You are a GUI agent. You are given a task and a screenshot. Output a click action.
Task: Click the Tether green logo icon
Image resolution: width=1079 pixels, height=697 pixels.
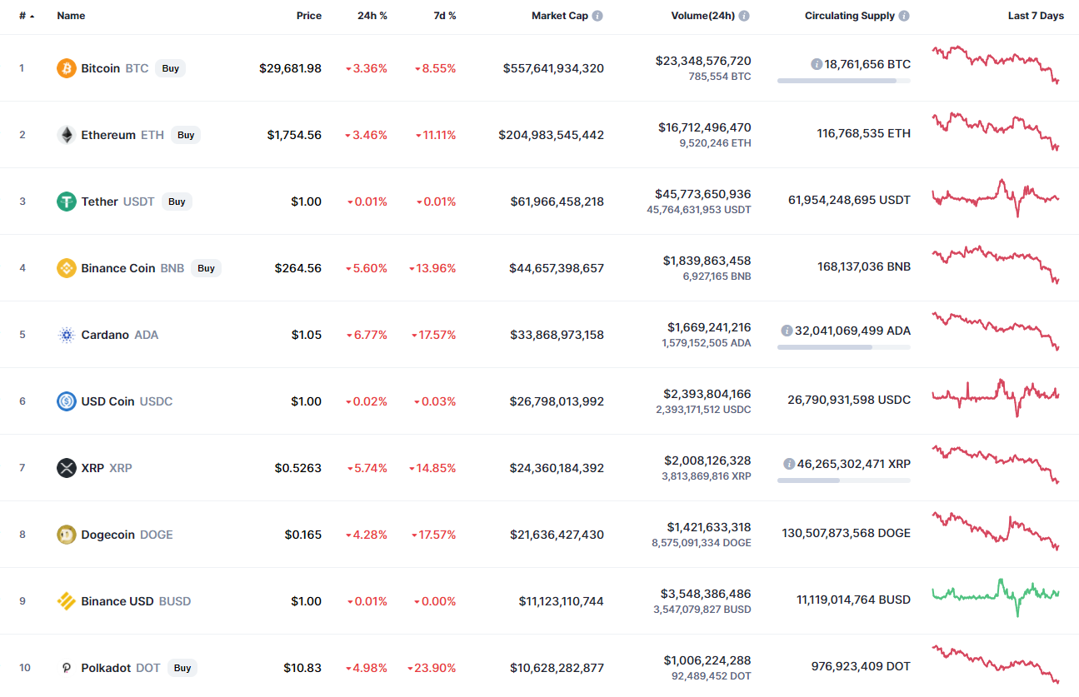(66, 202)
